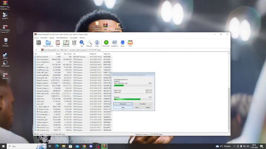
Task: Open the Mail app from the taskbar
Action: coord(77,146)
